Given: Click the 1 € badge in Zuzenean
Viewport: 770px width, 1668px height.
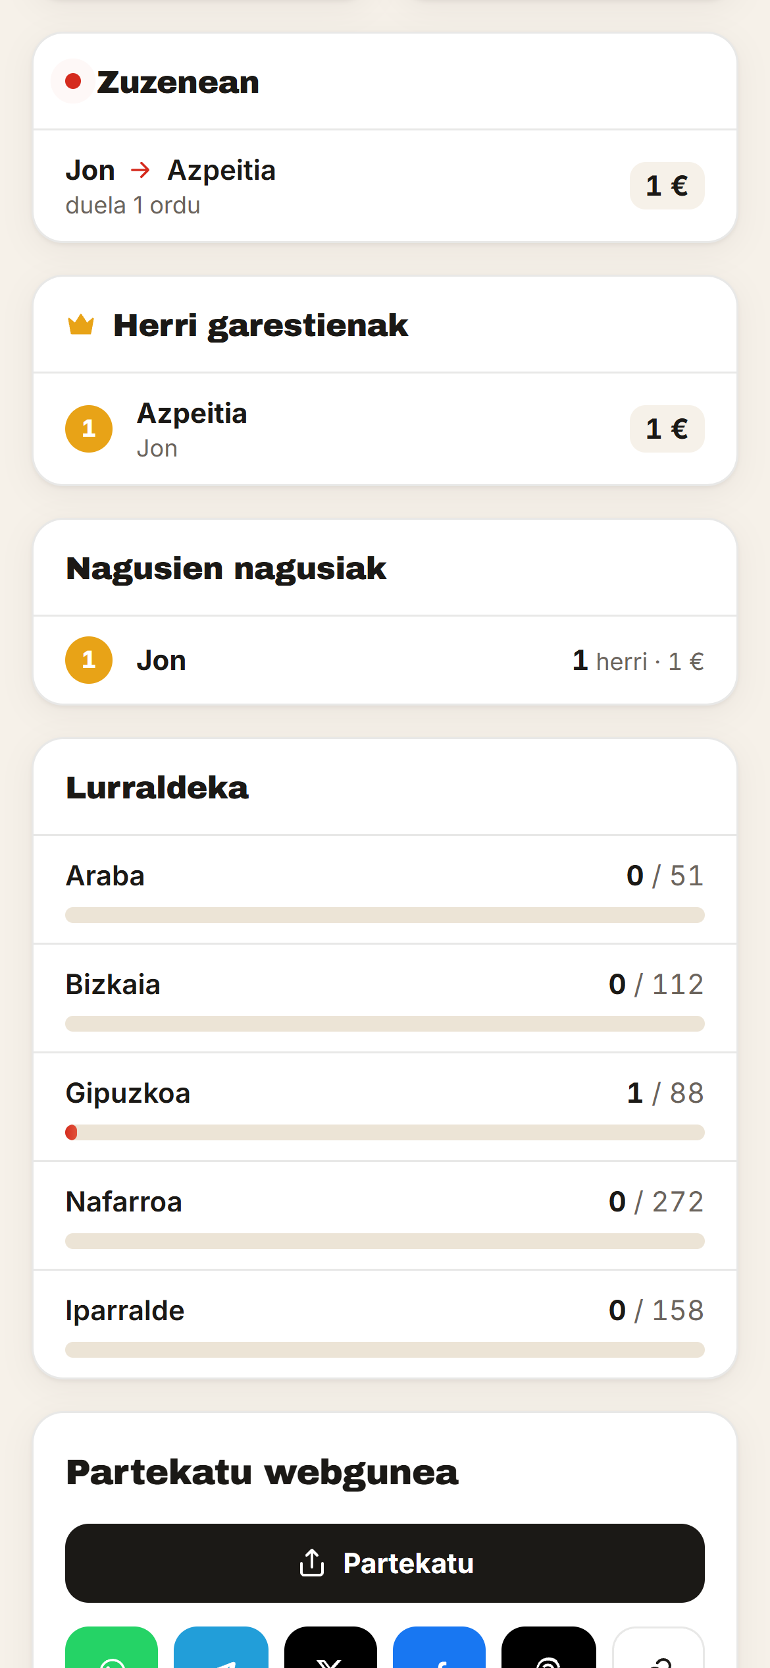Looking at the screenshot, I should [x=667, y=186].
